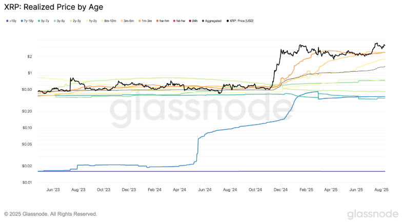Click the Dec '24 x-axis label
This screenshot has height=223, width=403.
click(x=280, y=189)
